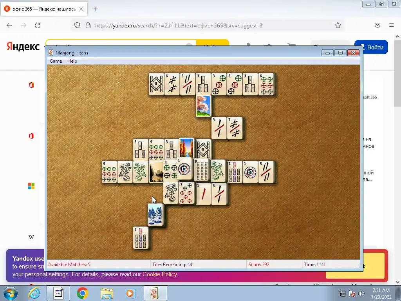This screenshot has height=301, width=401.
Task: Select 1 circle tile next to right-end 5 tile
Action: 250,172
